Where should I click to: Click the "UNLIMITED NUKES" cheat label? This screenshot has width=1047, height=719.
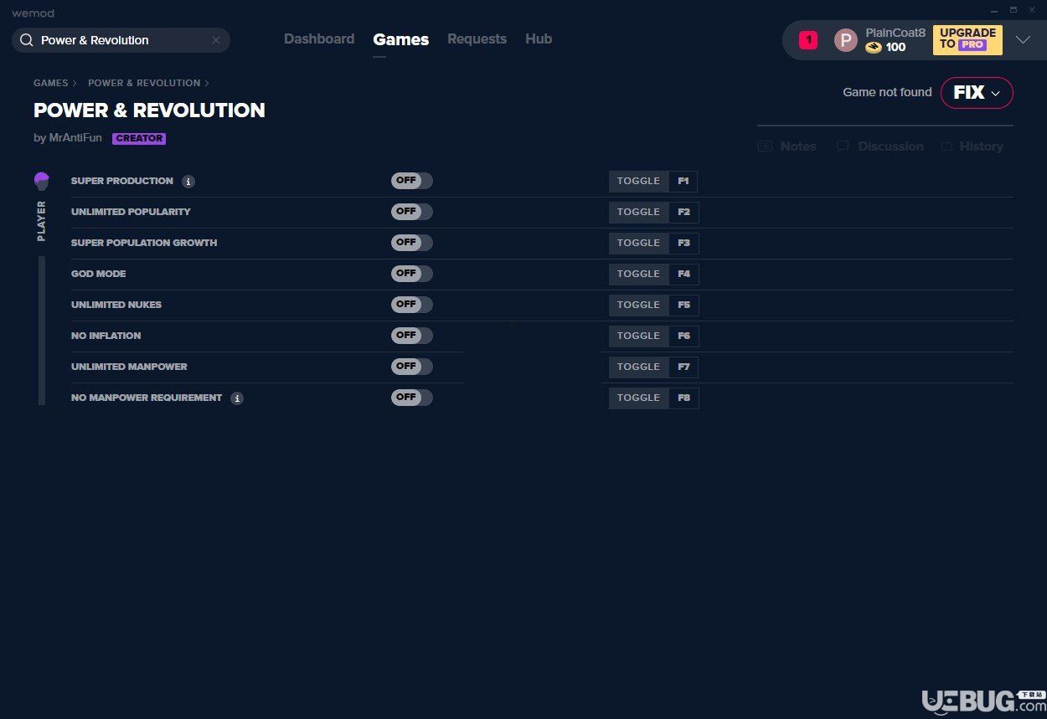pyautogui.click(x=116, y=305)
